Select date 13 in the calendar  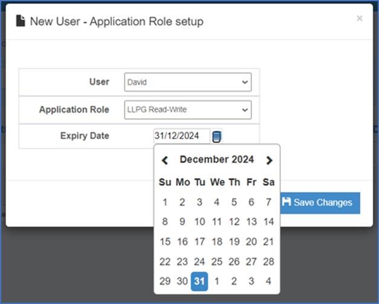point(251,222)
